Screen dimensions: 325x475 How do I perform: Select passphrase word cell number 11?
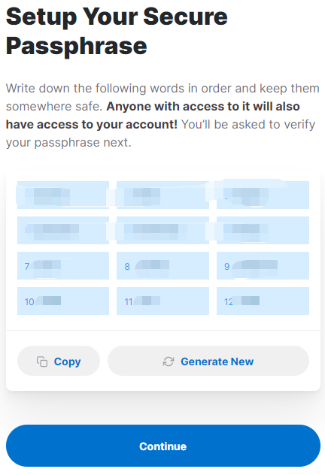(162, 301)
